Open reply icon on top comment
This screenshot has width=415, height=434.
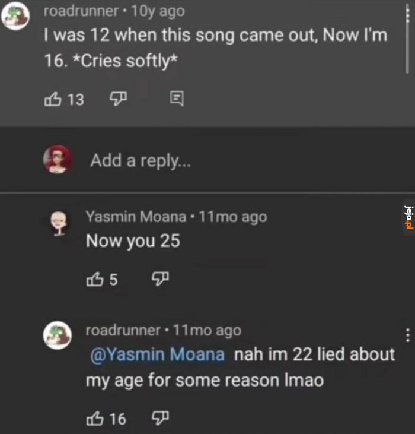point(177,99)
